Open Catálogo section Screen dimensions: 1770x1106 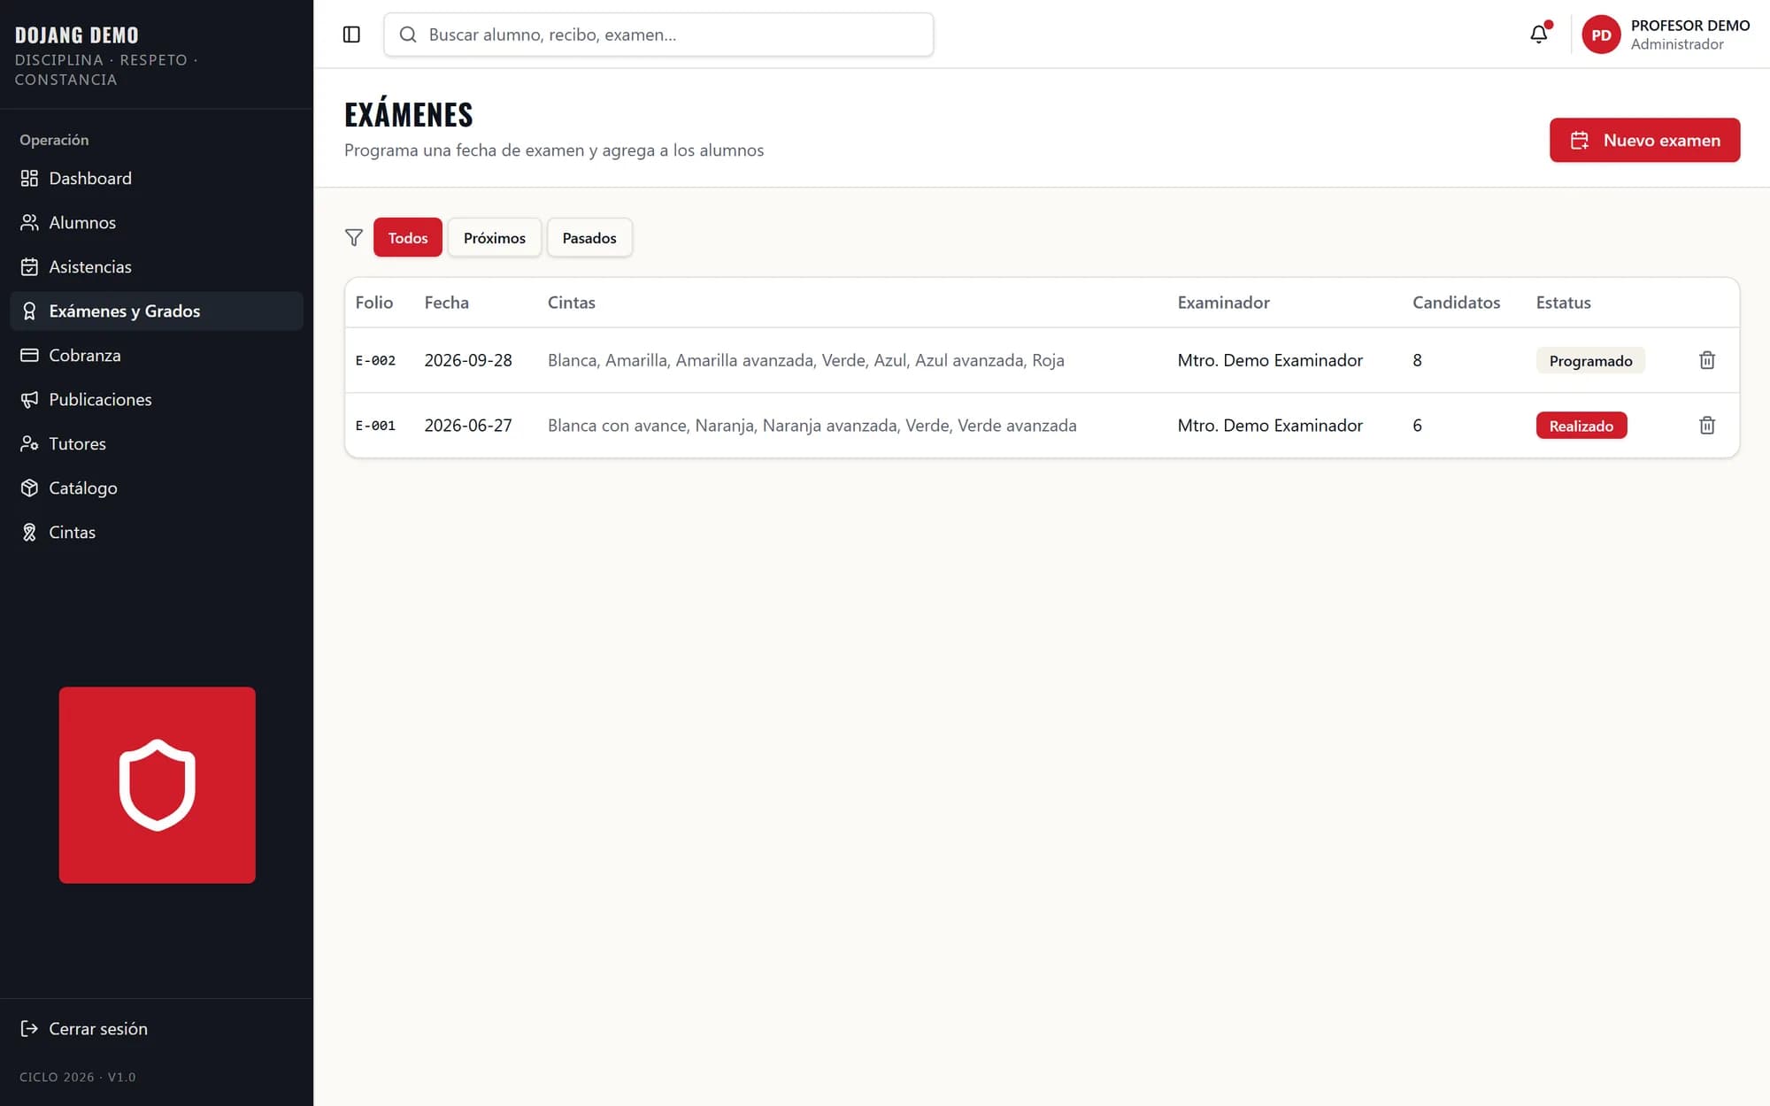click(157, 488)
